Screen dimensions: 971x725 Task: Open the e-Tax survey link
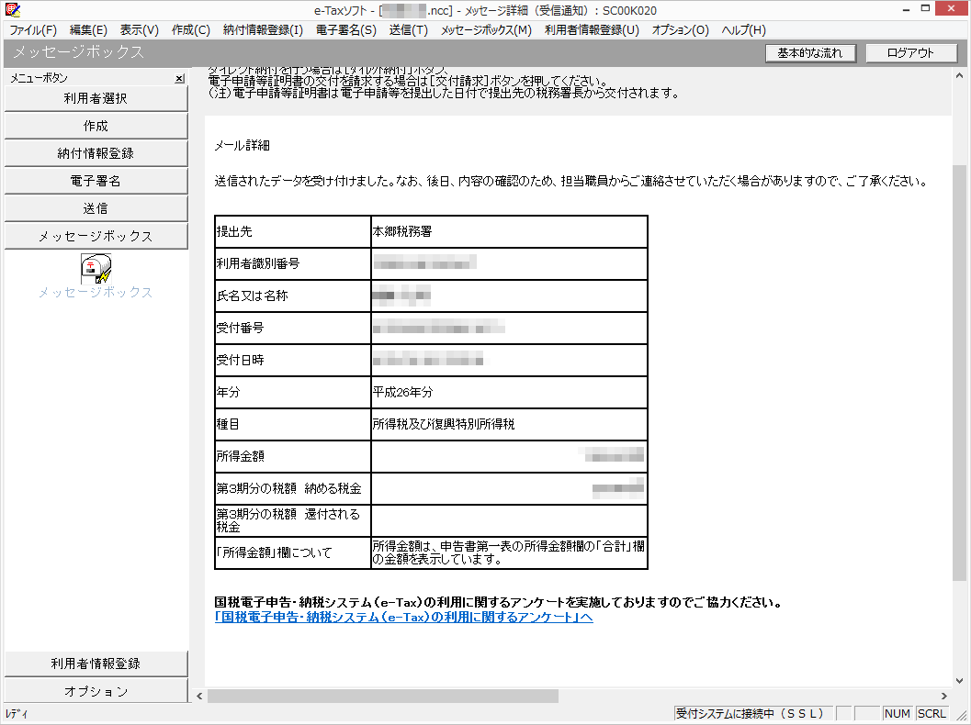[x=403, y=618]
